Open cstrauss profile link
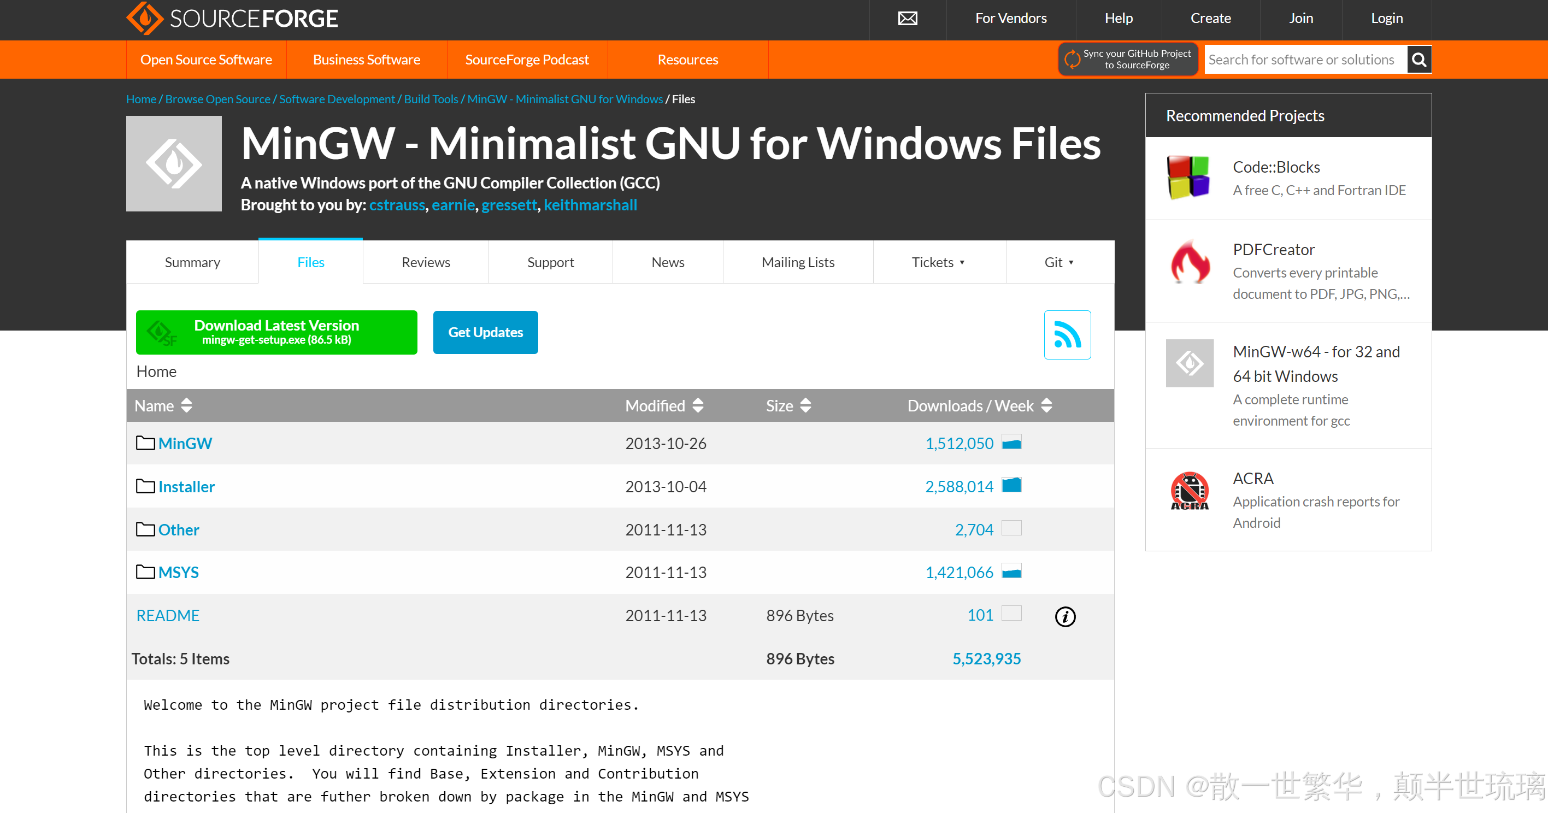1548x813 pixels. coord(397,205)
